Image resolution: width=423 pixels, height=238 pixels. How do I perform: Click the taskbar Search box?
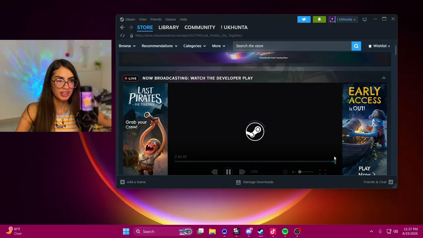pos(164,231)
